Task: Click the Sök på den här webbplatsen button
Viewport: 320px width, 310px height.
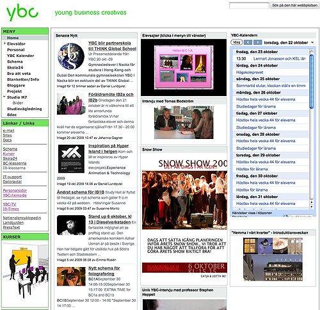Action: click(x=294, y=6)
